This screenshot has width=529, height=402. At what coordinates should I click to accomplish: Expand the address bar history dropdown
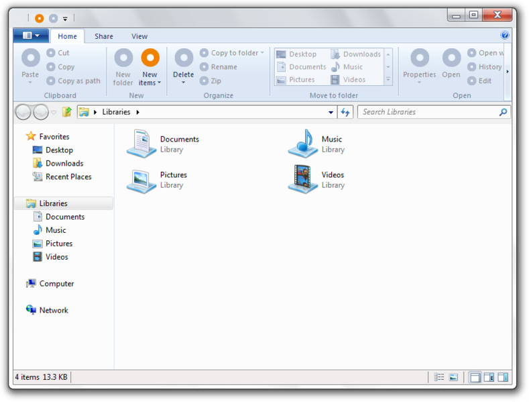click(x=331, y=113)
